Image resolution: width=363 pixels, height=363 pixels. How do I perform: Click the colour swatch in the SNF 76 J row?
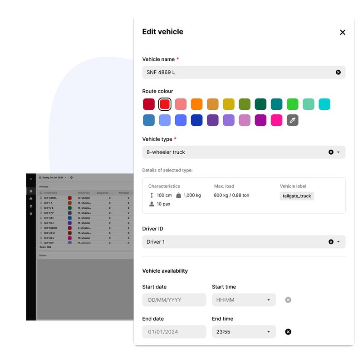[70, 223]
